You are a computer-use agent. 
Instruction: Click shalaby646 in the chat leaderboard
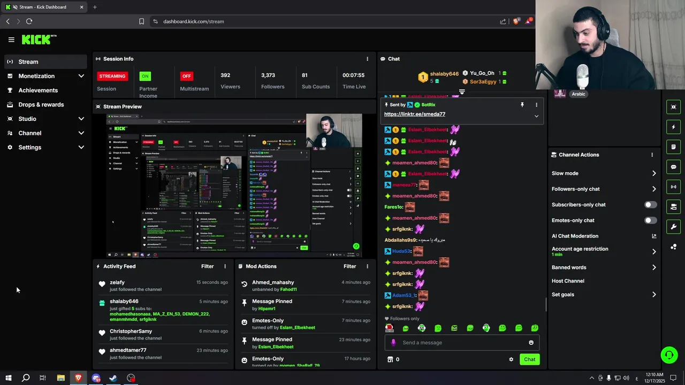click(445, 74)
